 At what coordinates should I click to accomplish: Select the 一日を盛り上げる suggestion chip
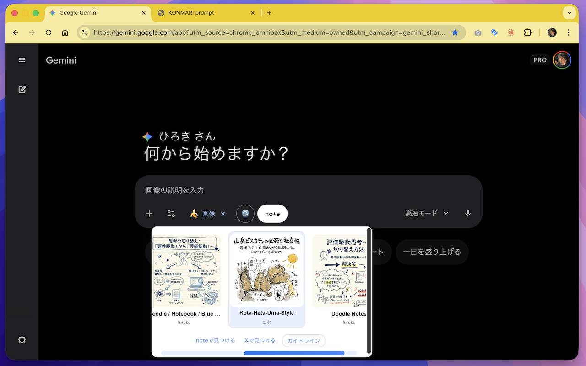[x=432, y=252]
